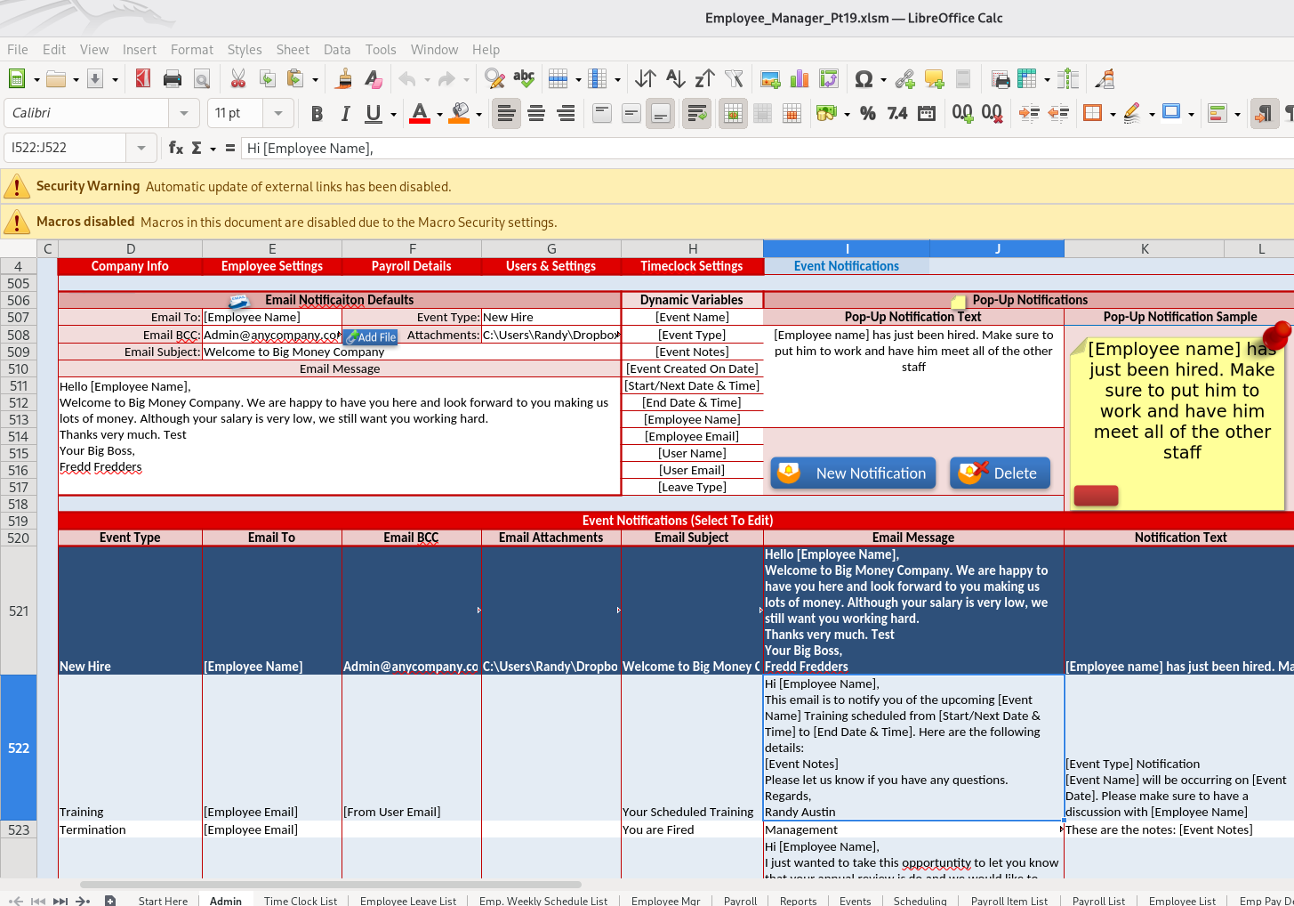This screenshot has width=1294, height=906.
Task: Sort the data ascending
Action: click(x=673, y=78)
